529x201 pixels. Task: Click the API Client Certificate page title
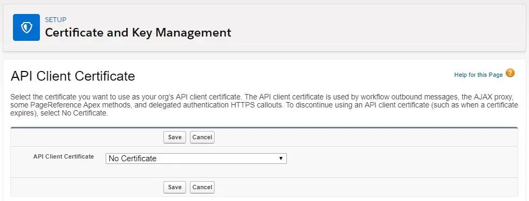(73, 76)
